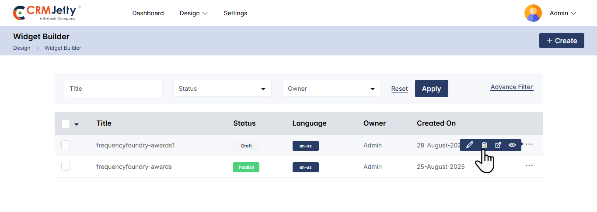
Task: Click the eye preview icon in row actions
Action: 512,145
